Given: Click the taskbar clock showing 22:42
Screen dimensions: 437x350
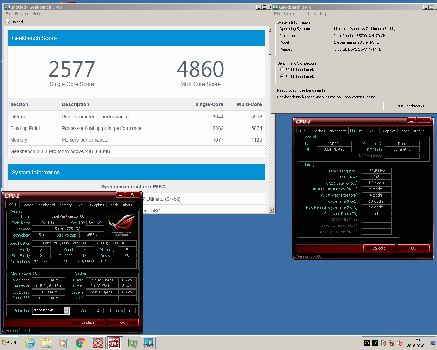Looking at the screenshot, I should point(417,343).
